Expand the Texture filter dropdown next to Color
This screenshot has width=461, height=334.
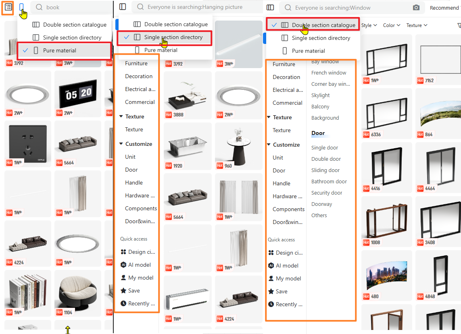coord(416,25)
